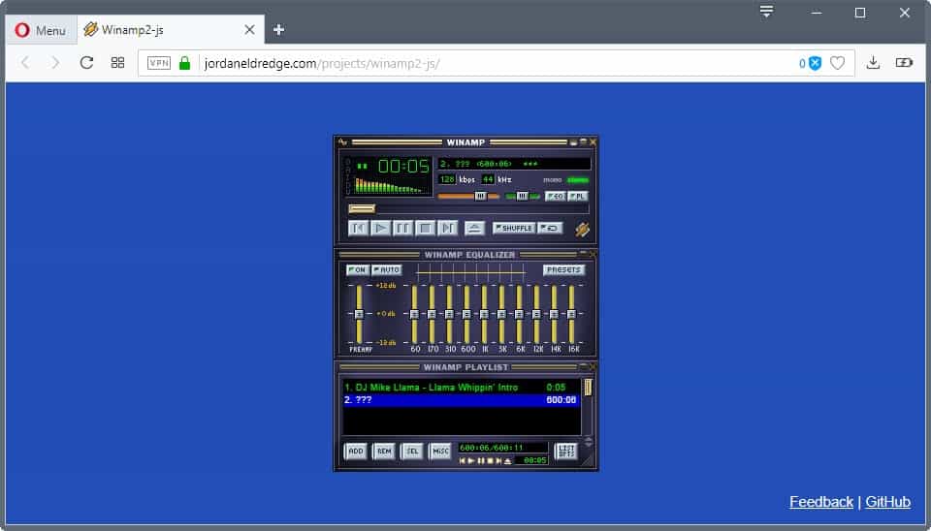Image resolution: width=931 pixels, height=531 pixels.
Task: Open the playlist SEL menu
Action: pyautogui.click(x=412, y=452)
